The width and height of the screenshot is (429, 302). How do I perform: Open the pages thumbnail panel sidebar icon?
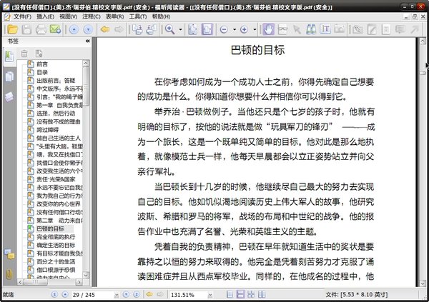pyautogui.click(x=9, y=77)
